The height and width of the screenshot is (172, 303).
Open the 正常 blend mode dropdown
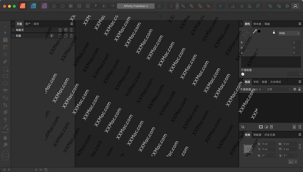tap(278, 89)
